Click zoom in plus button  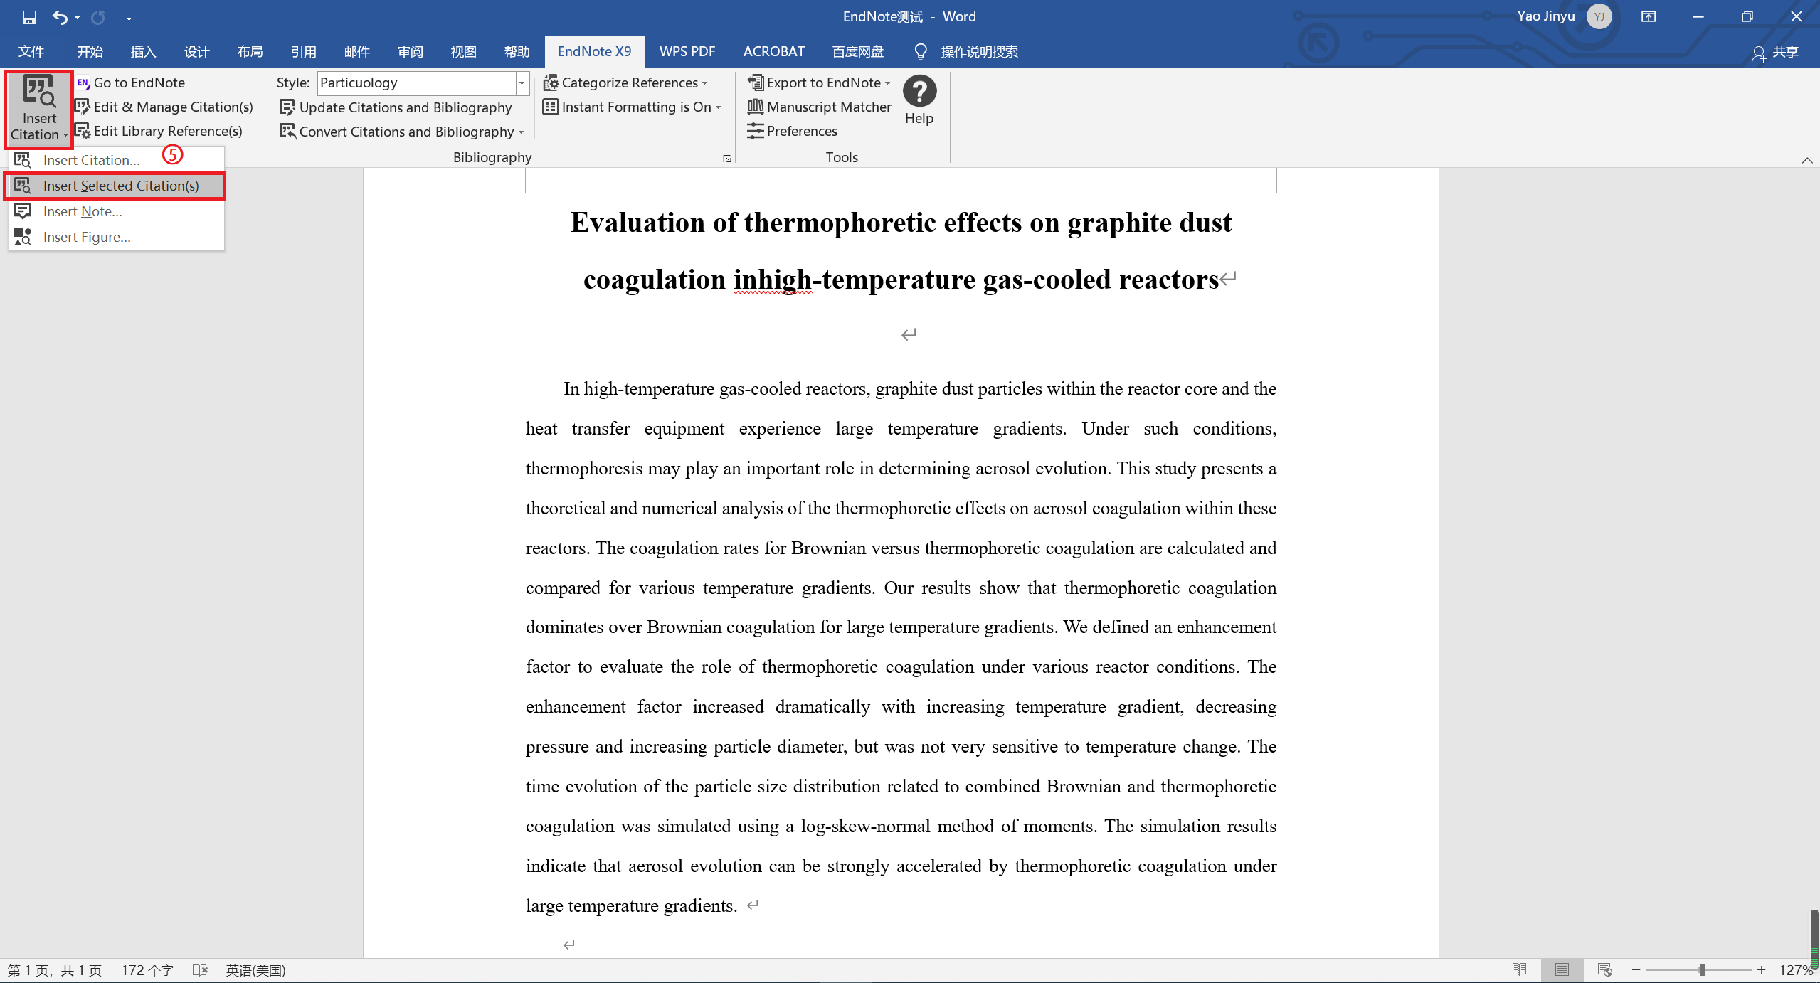click(1761, 970)
